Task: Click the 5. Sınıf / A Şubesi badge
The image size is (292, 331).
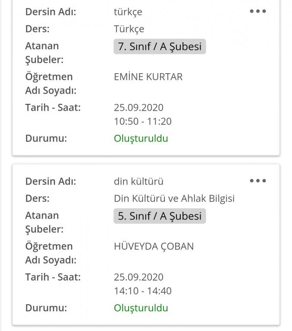Action: [160, 216]
